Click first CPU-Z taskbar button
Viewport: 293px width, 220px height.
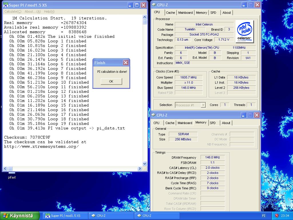coord(111,216)
